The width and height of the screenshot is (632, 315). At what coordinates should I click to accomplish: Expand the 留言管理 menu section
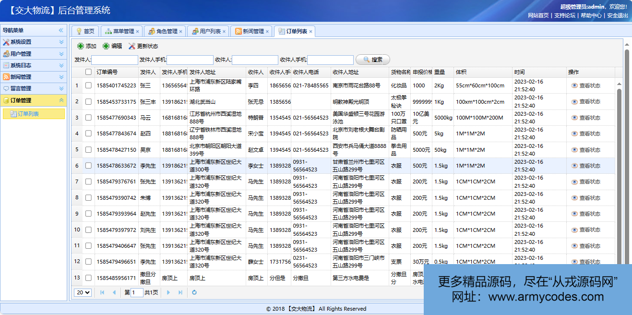pos(34,88)
